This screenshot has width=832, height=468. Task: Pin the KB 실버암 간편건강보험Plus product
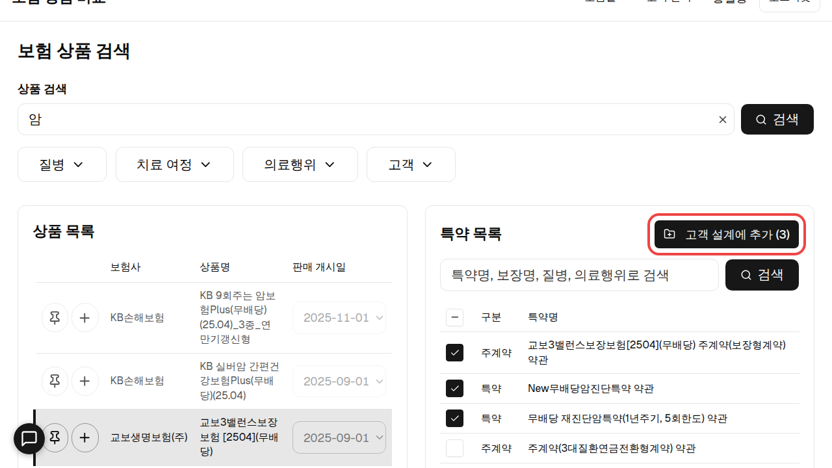55,381
